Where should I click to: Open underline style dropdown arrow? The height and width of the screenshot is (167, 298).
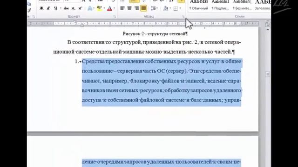[x=61, y=8]
